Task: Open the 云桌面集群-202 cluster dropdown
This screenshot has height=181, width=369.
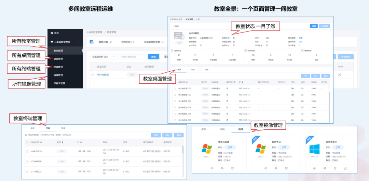Action: pyautogui.click(x=104, y=57)
